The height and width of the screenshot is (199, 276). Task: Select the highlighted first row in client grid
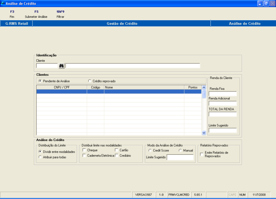[119, 92]
